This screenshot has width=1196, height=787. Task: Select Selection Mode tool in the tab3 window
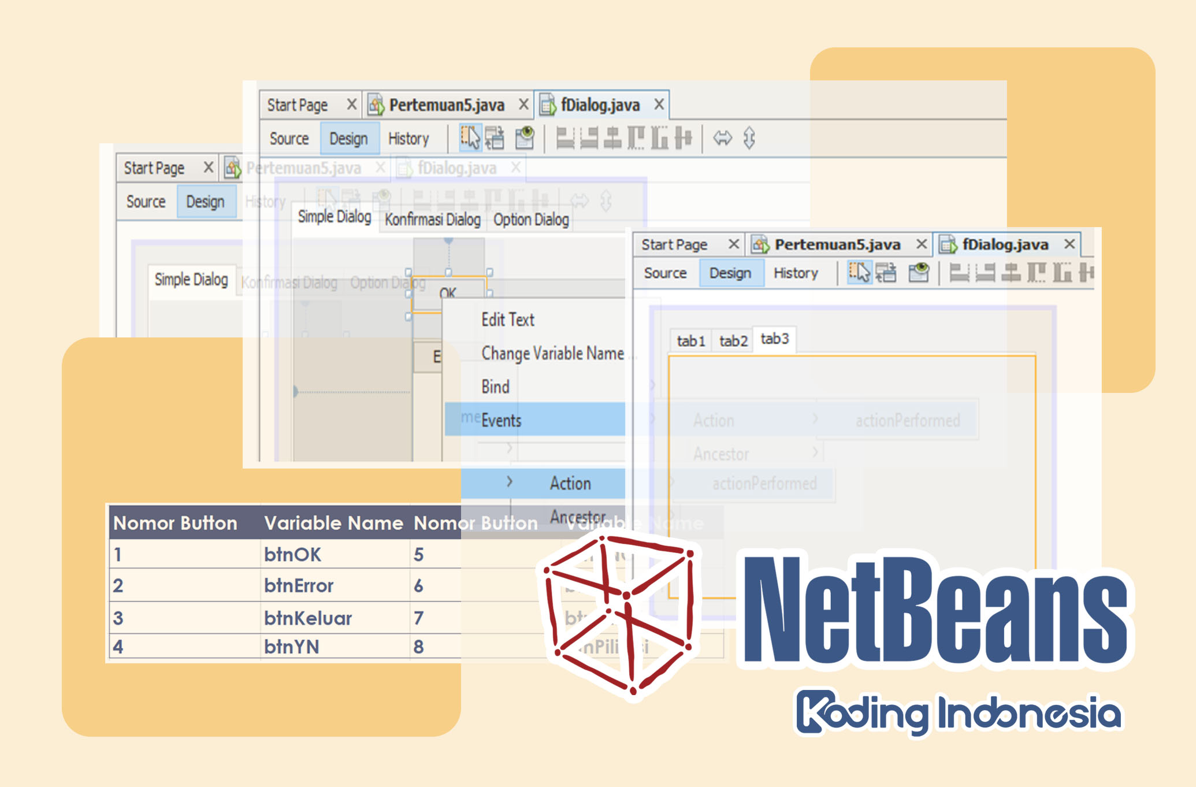tap(859, 272)
